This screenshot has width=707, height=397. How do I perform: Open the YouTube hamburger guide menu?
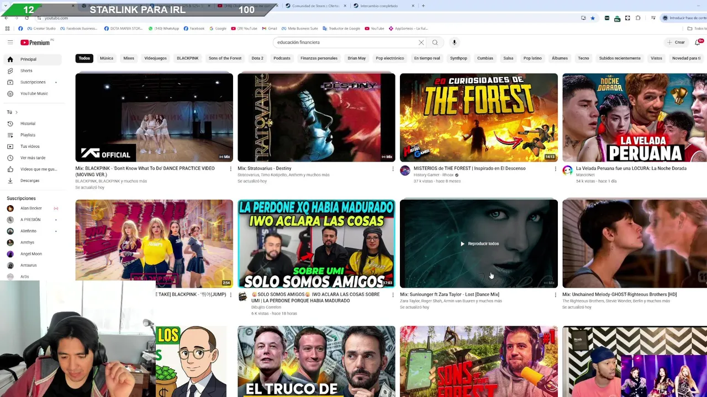10,42
